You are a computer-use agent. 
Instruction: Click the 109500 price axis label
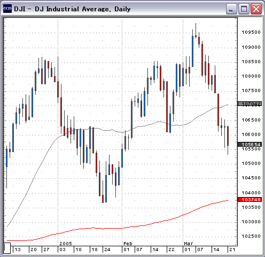click(x=251, y=32)
